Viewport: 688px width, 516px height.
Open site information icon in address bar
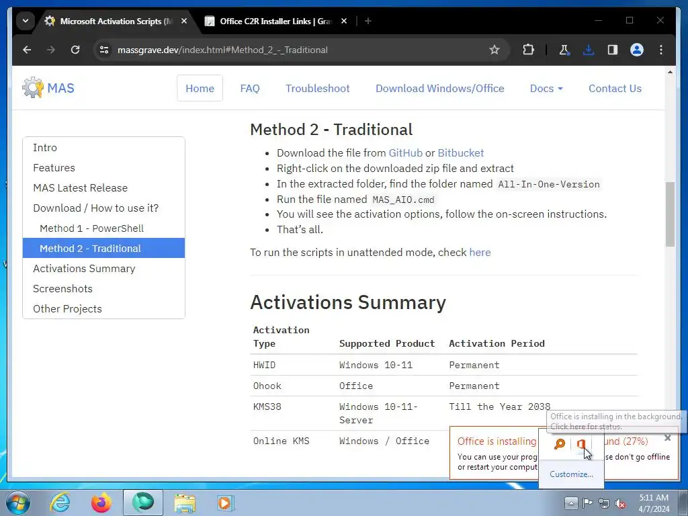(x=104, y=50)
